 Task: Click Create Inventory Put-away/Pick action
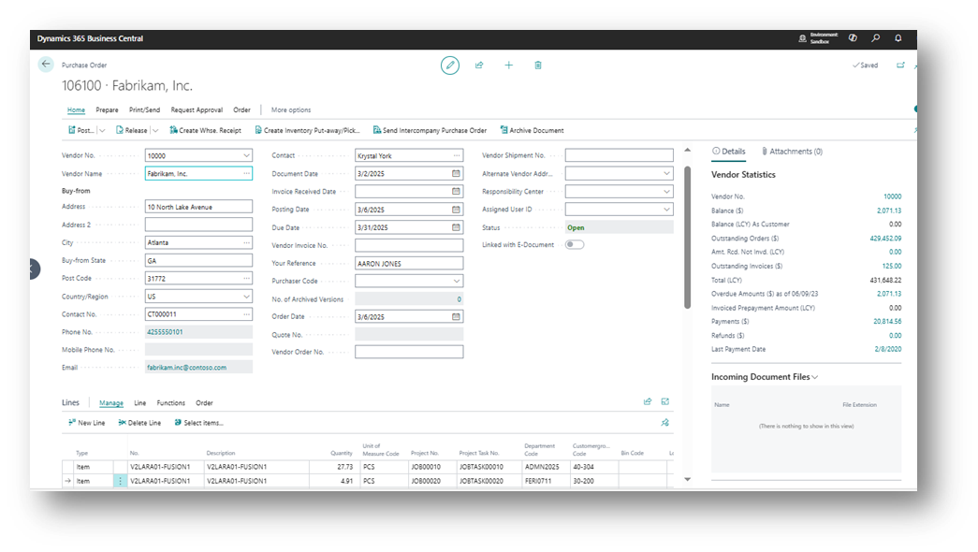tap(307, 130)
